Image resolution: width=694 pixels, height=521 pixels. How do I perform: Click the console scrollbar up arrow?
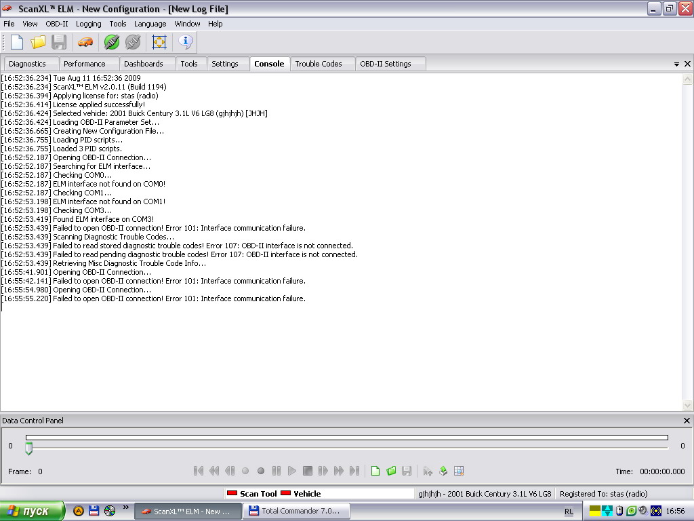[687, 79]
